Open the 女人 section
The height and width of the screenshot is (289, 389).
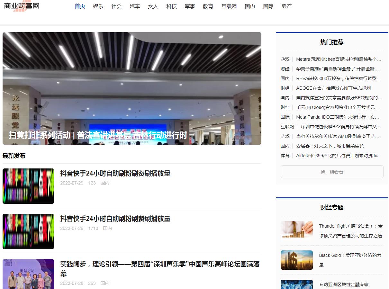pyautogui.click(x=153, y=6)
